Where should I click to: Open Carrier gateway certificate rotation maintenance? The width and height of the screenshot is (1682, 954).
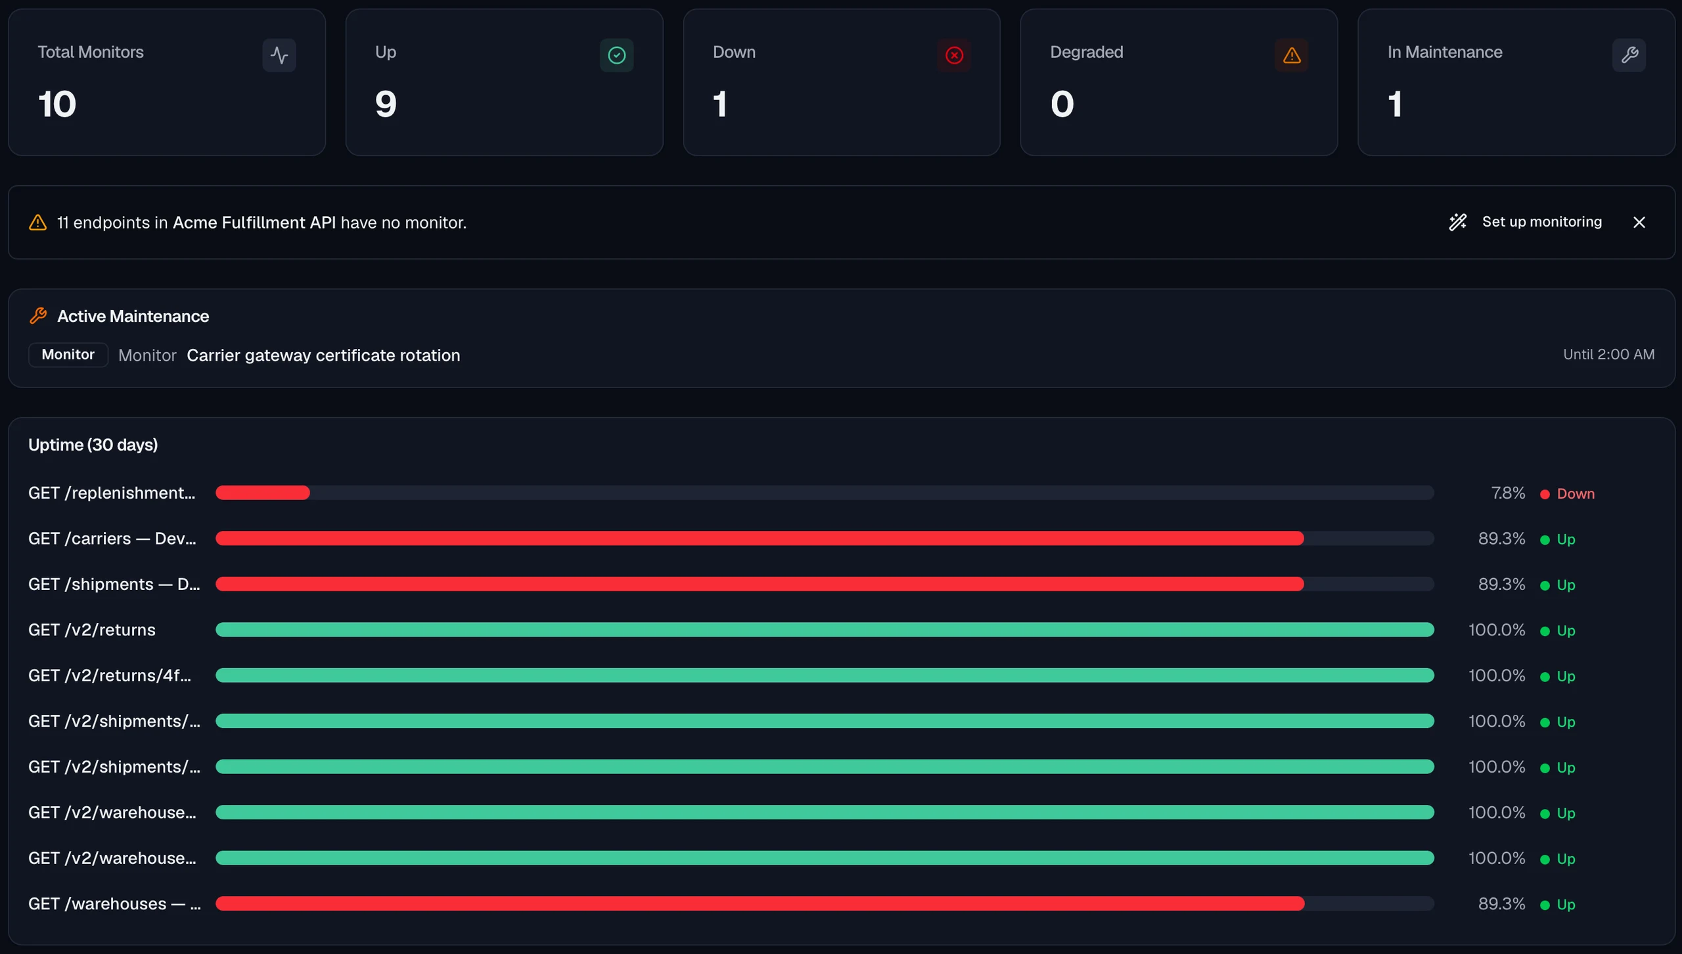[323, 355]
